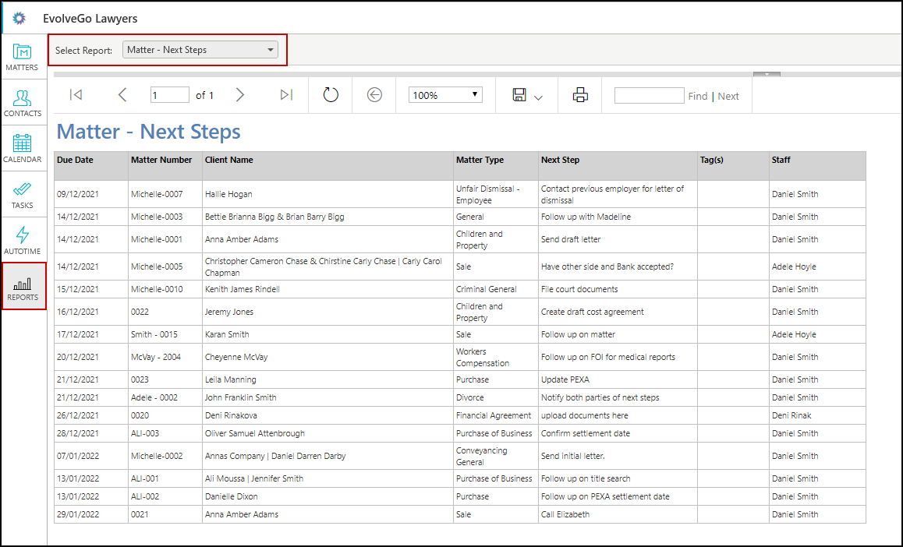The width and height of the screenshot is (903, 547).
Task: Click client name Jeremy Jones
Action: 229,312
